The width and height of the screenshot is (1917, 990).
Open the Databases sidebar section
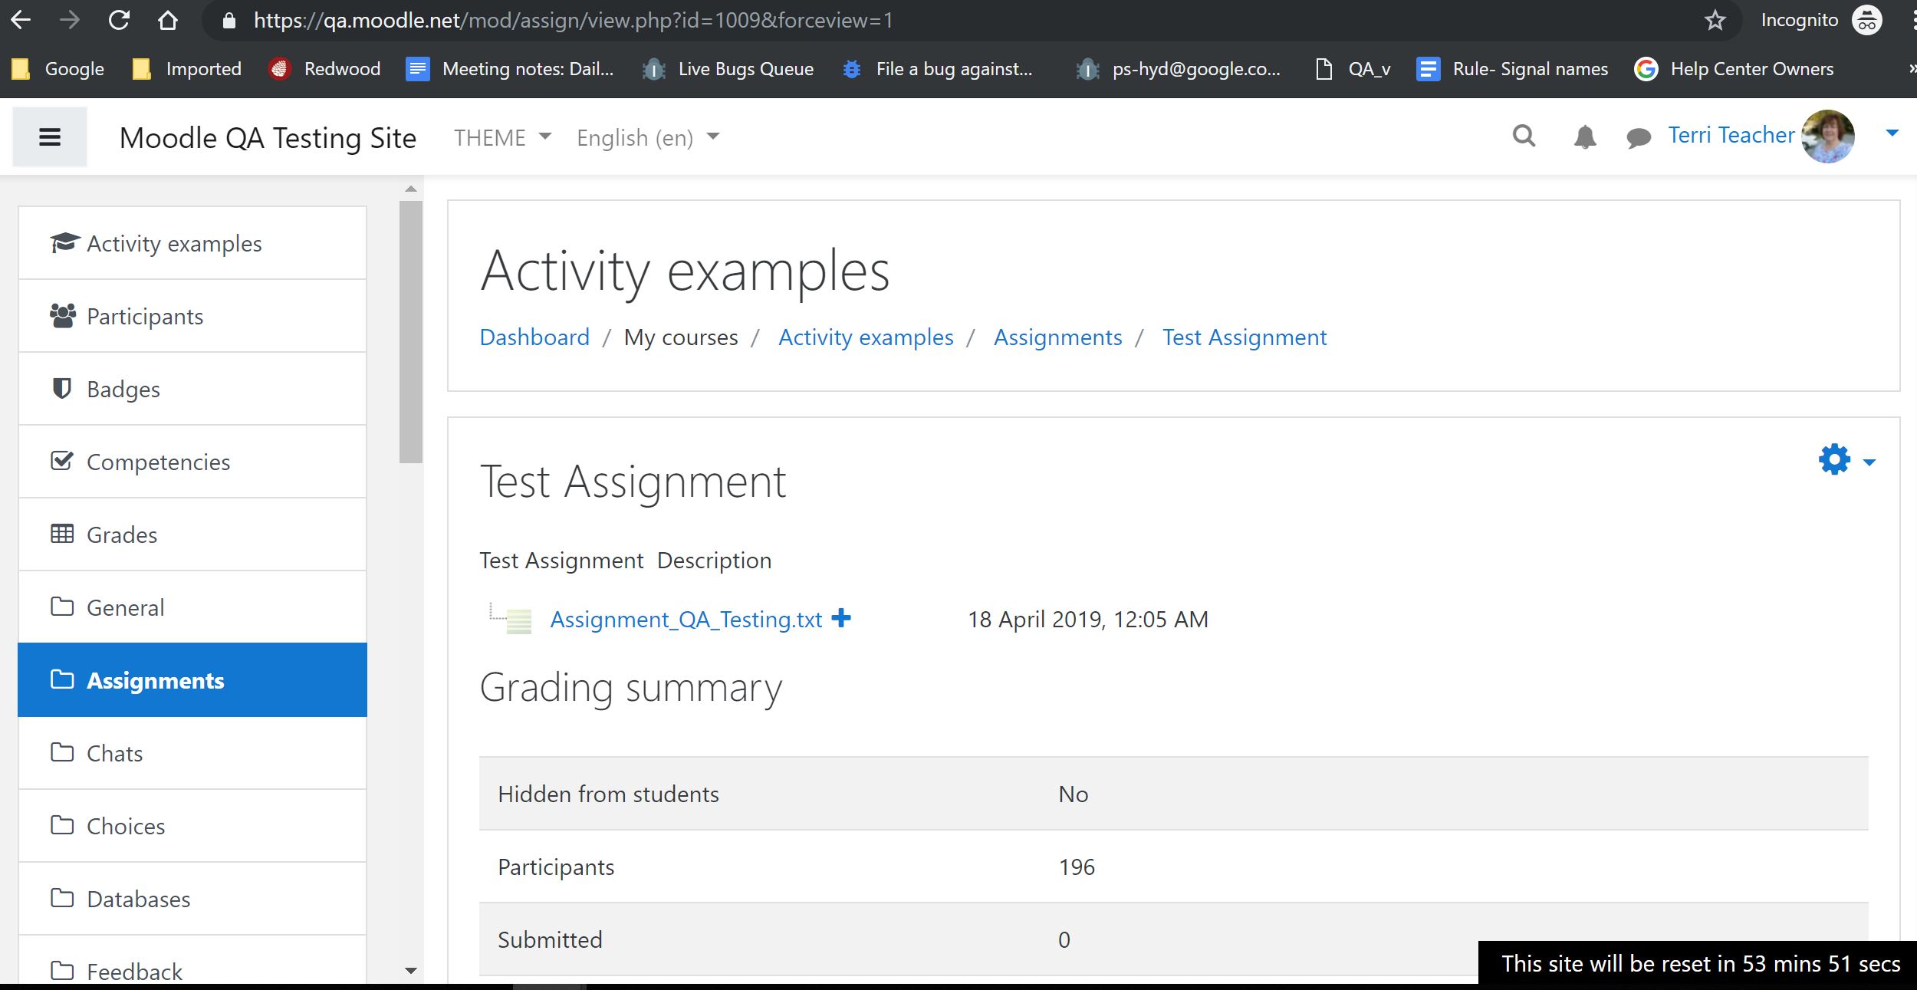coord(192,899)
